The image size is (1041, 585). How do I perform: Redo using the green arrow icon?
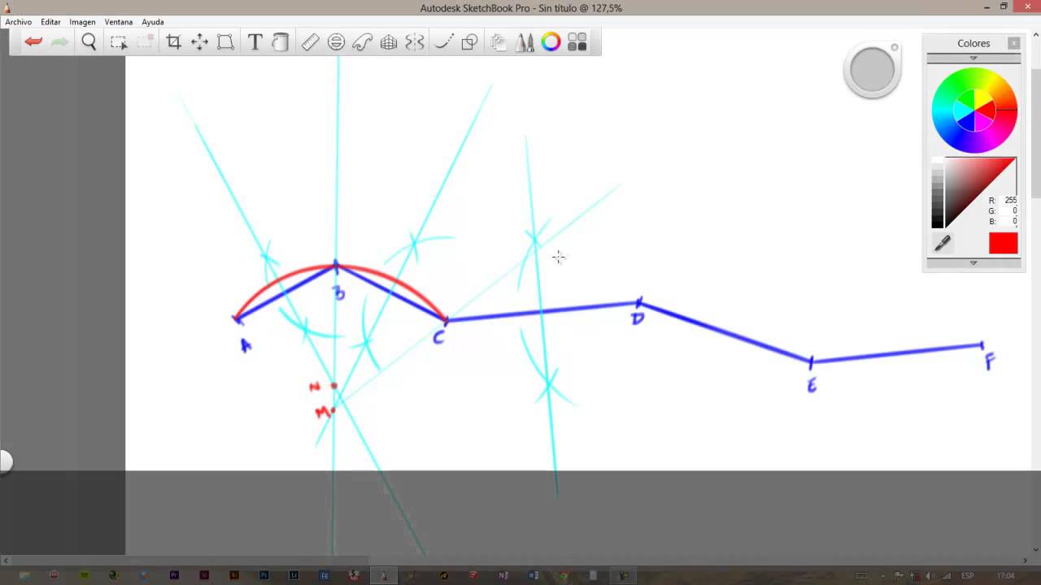[x=59, y=42]
